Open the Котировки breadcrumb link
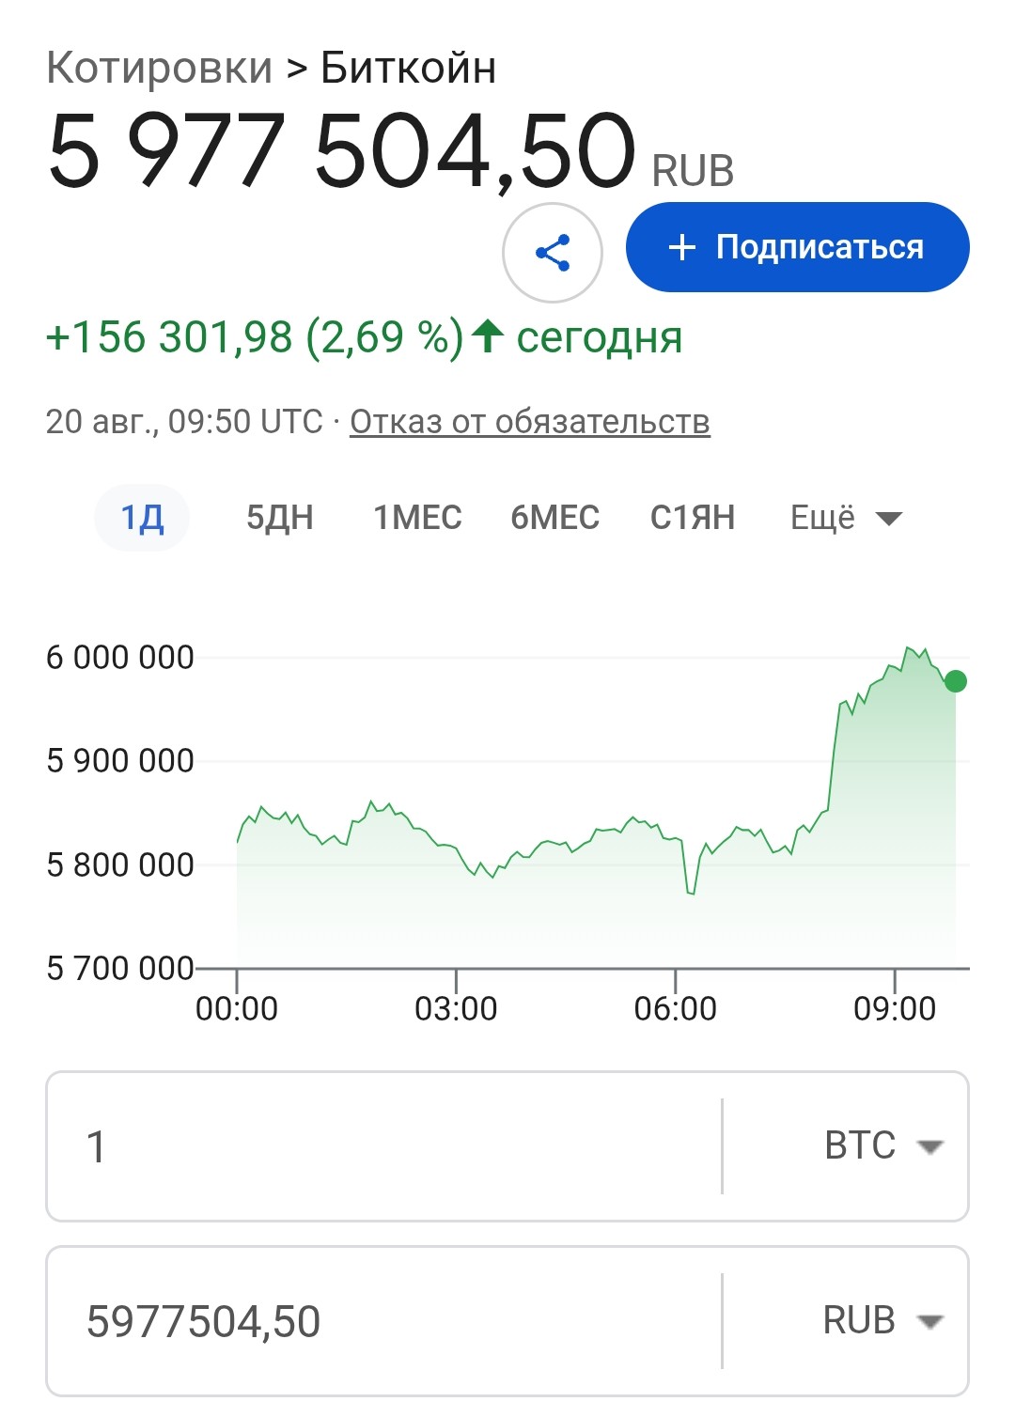Image resolution: width=1015 pixels, height=1417 pixels. point(159,68)
